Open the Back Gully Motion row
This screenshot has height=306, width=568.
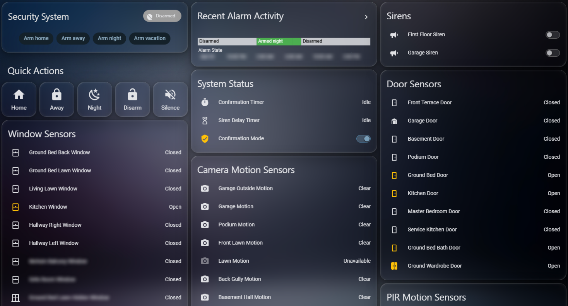click(284, 279)
